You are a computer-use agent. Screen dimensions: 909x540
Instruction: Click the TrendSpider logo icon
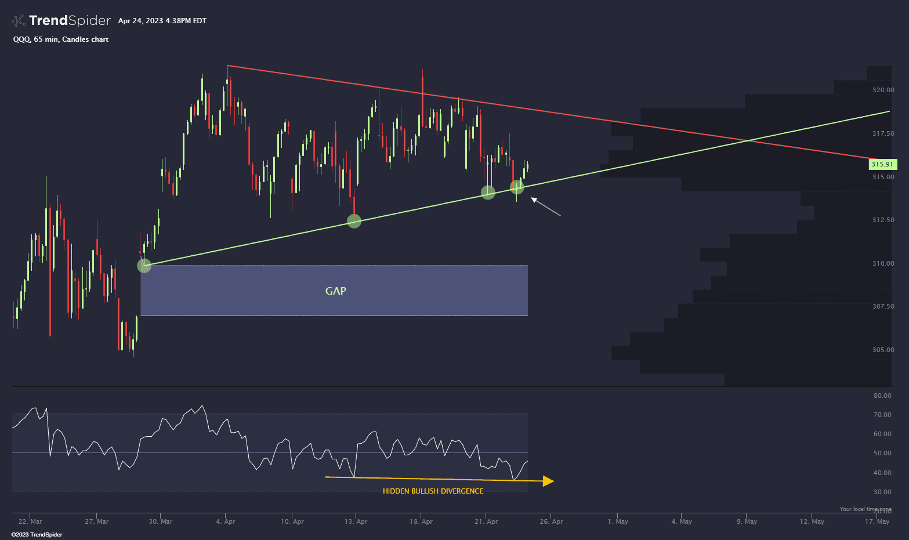18,20
